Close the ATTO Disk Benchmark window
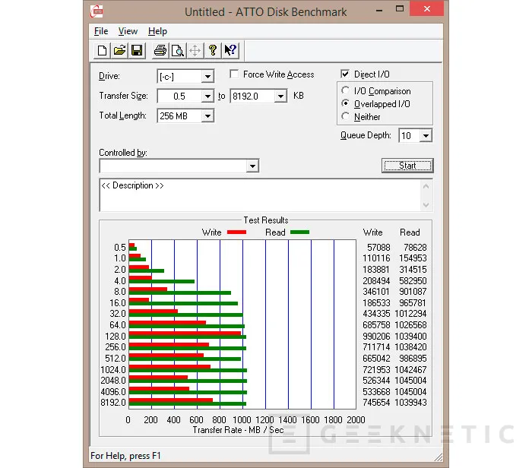 point(427,9)
